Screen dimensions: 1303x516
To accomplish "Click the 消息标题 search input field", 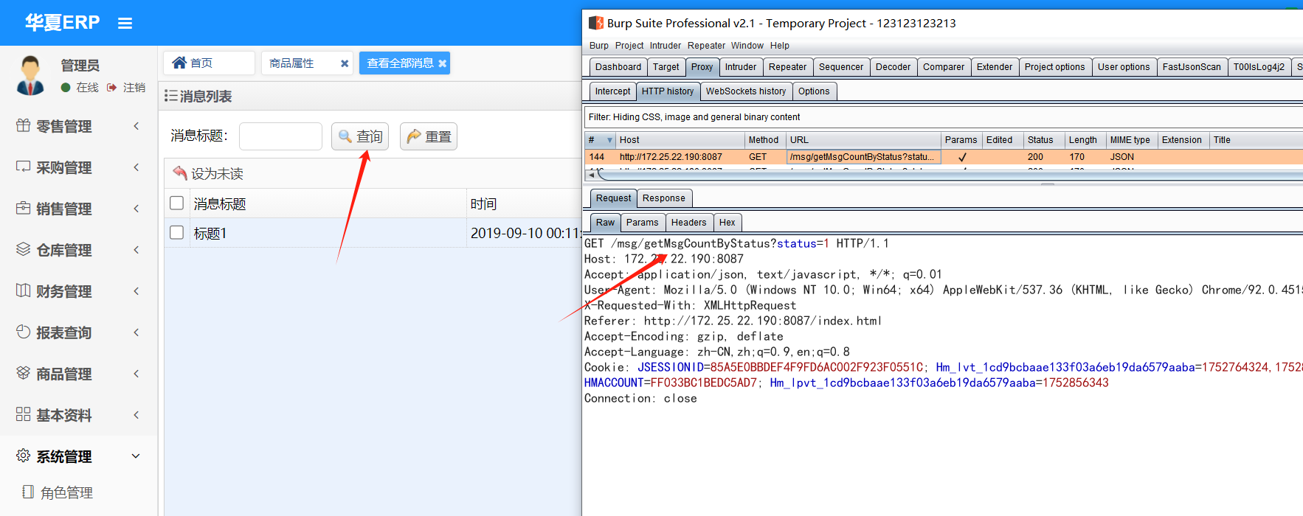I will (x=280, y=136).
